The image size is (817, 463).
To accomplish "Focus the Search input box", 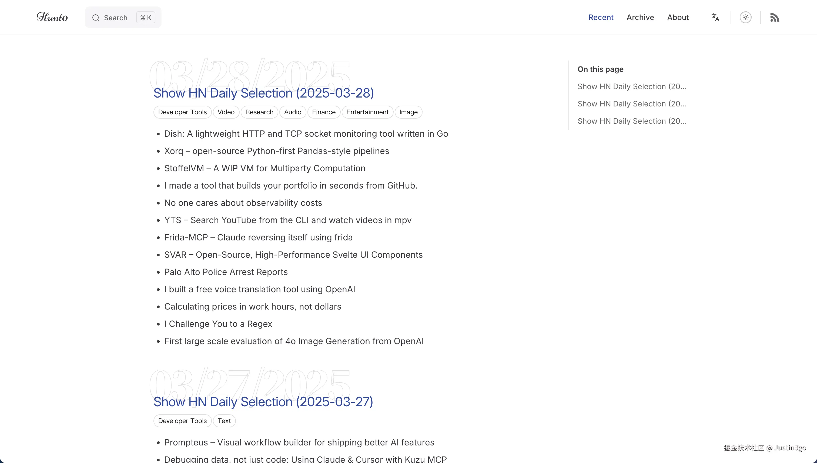I will tap(116, 18).
